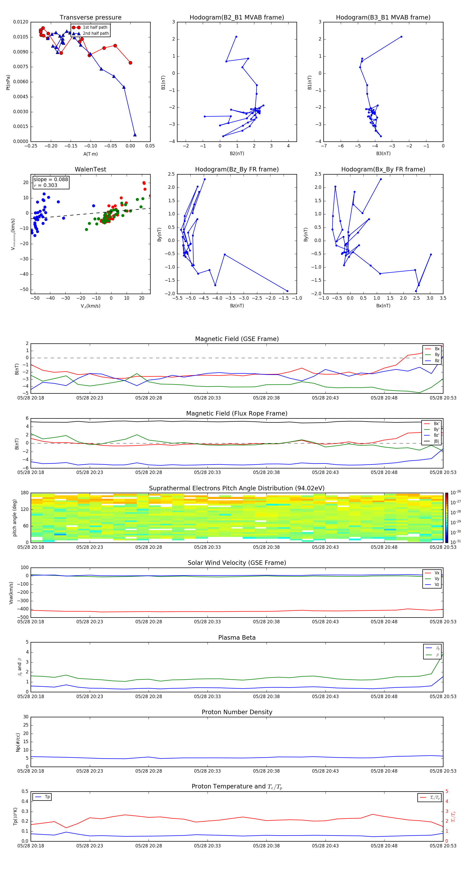Select the "Hodogram(Bx_By FR frame)" title
The width and height of the screenshot is (474, 869).
[x=383, y=169]
